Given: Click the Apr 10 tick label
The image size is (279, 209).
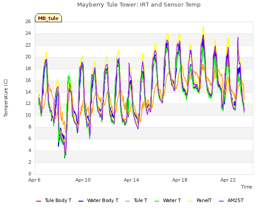Looking at the screenshot, I should coord(83,180).
